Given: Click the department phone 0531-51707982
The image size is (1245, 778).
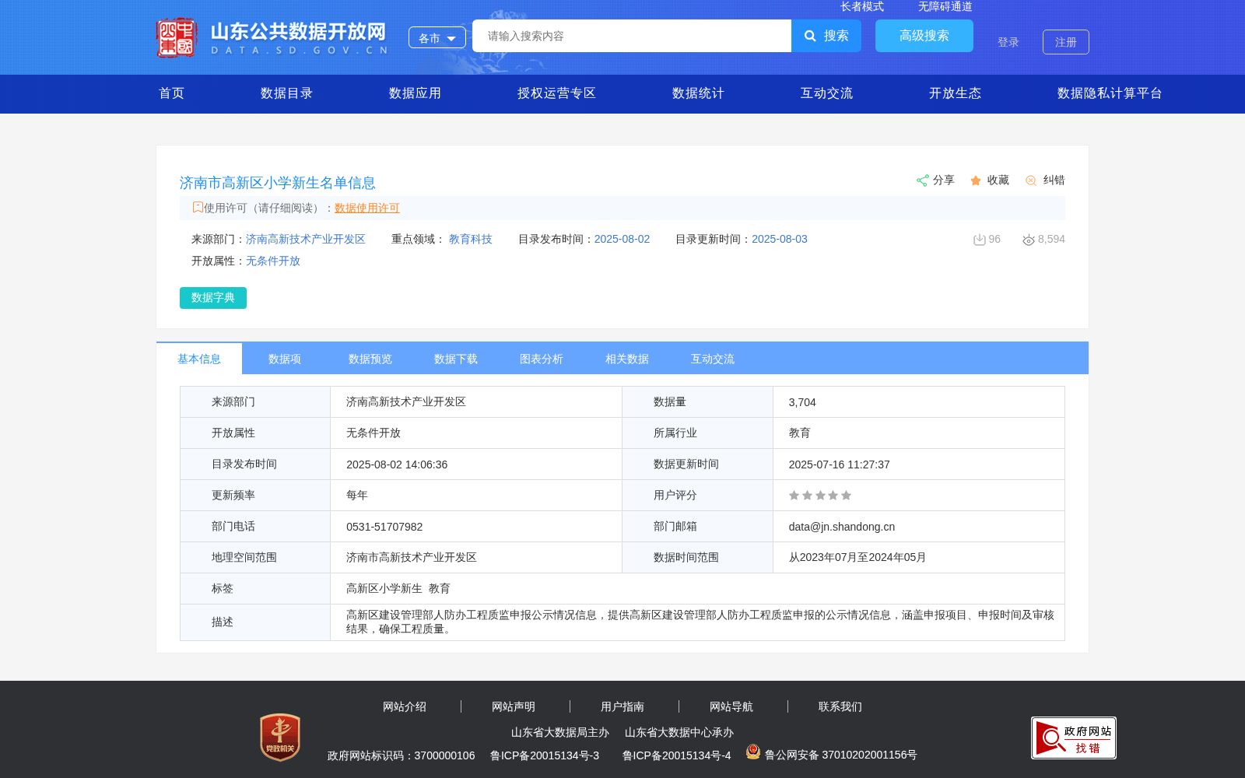Looking at the screenshot, I should coord(384,527).
